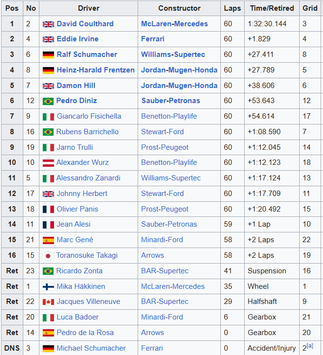Screen dimensions: 323x355
Task: Open BAR-Supertec link in Zonta's row
Action: (x=165, y=271)
